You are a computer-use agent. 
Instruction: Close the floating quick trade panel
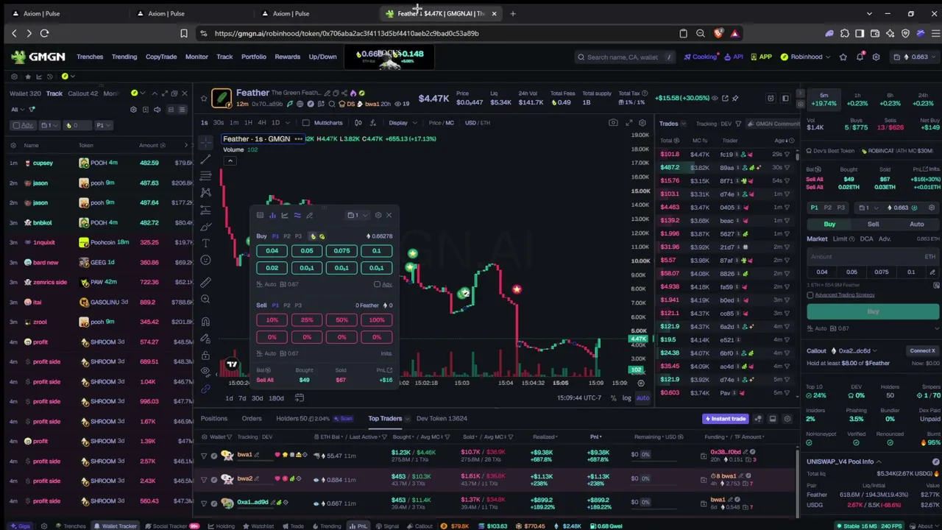[389, 215]
